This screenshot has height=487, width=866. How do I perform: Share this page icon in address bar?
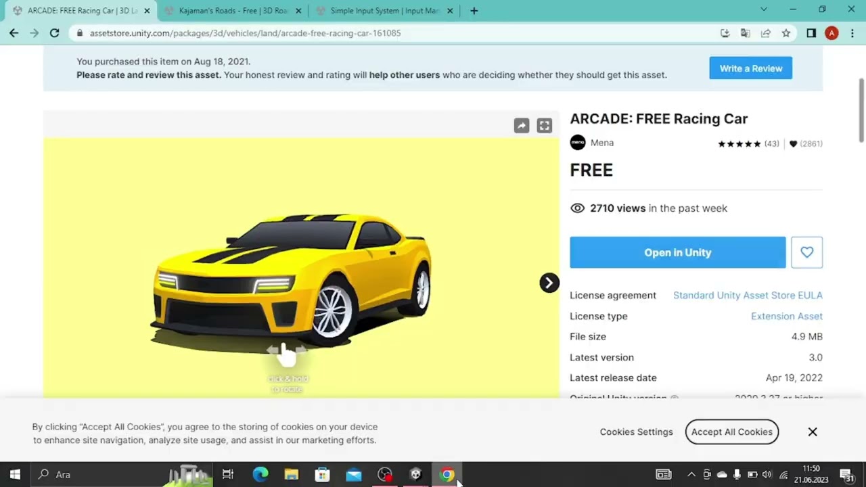tap(765, 32)
